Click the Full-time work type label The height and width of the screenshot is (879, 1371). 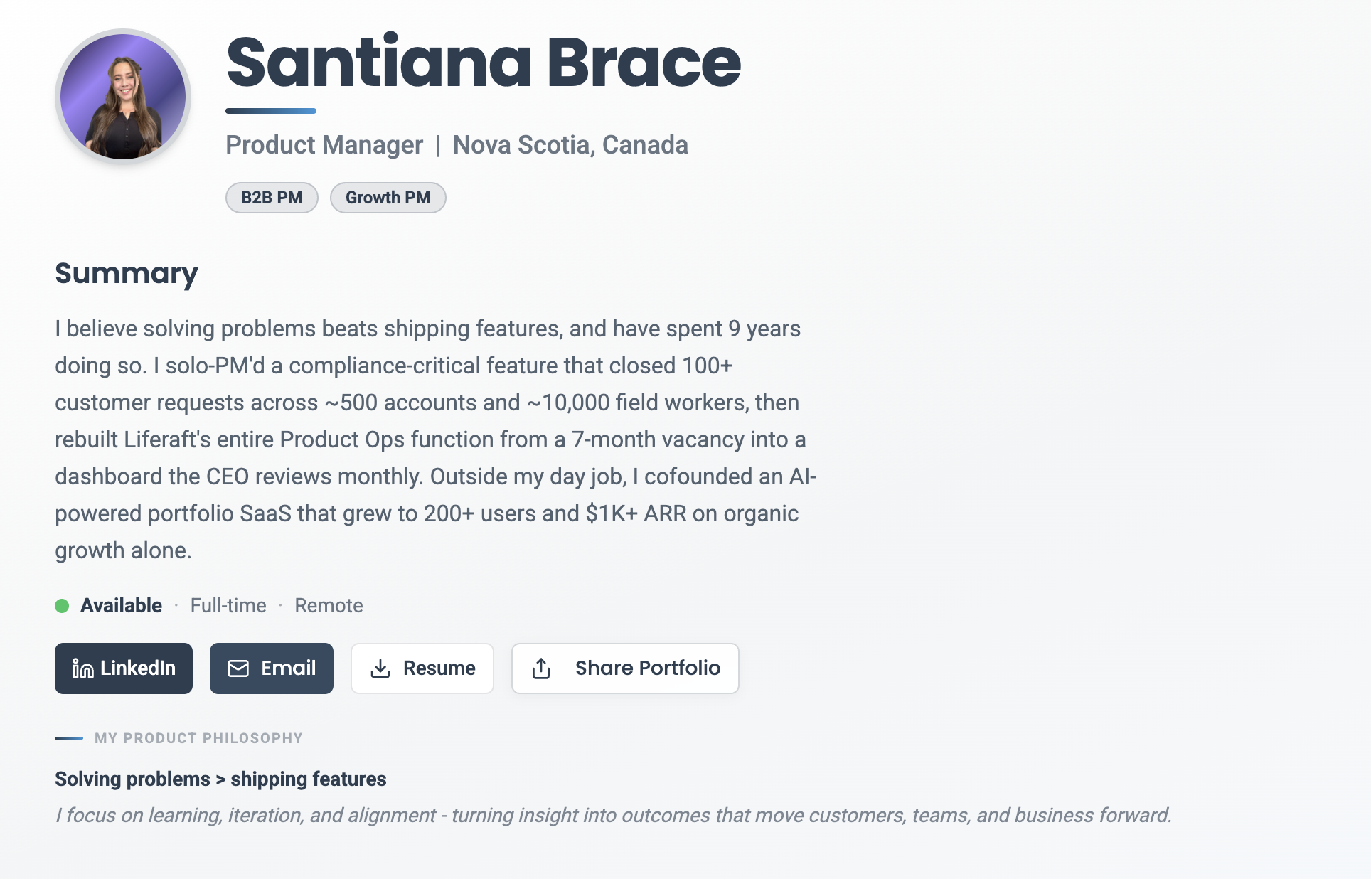pyautogui.click(x=228, y=606)
